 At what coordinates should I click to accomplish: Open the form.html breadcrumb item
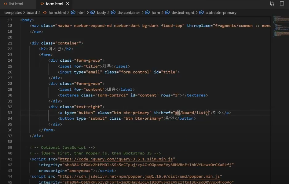(x=57, y=13)
